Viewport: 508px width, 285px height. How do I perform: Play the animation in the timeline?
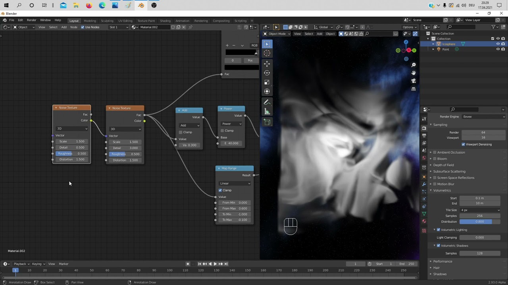tap(215, 264)
